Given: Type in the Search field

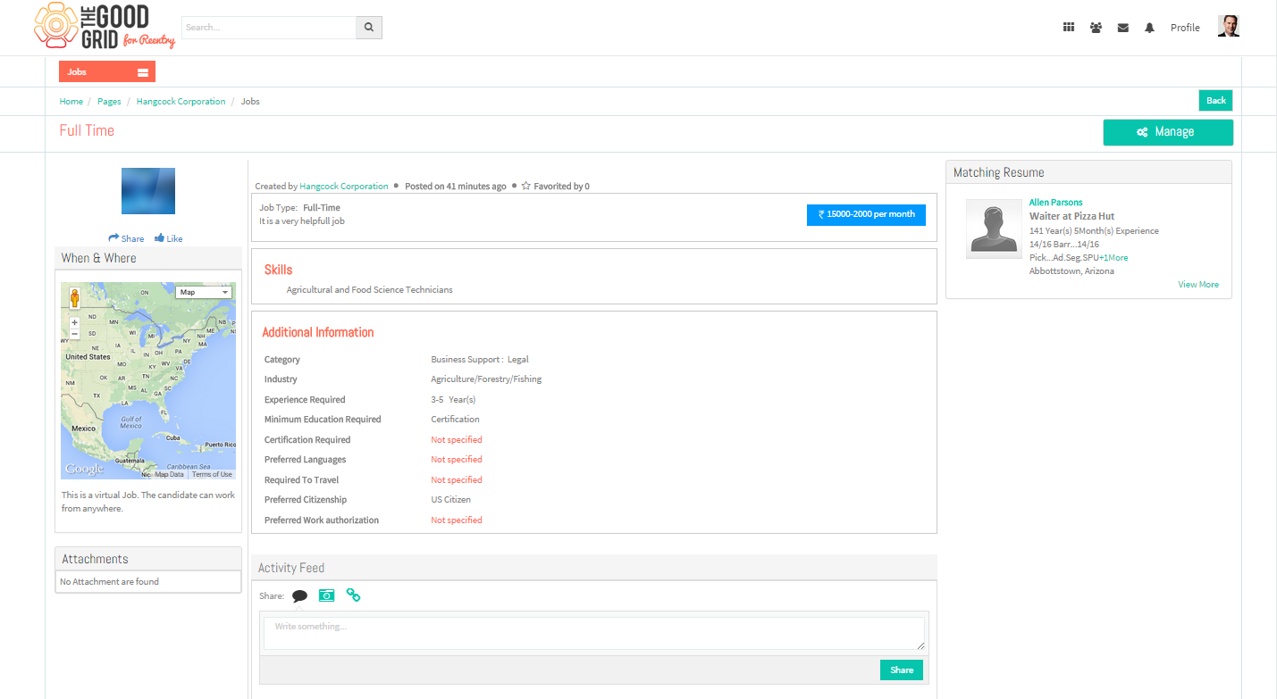Looking at the screenshot, I should pos(269,28).
